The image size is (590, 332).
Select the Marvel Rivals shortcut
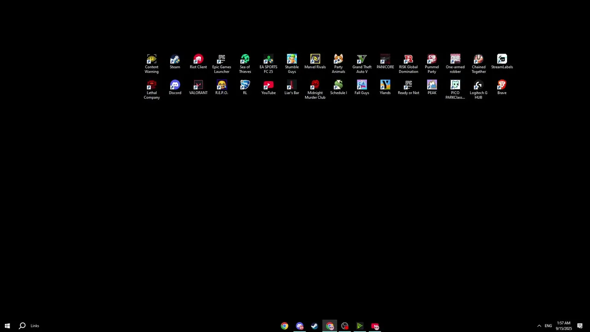[x=315, y=62]
